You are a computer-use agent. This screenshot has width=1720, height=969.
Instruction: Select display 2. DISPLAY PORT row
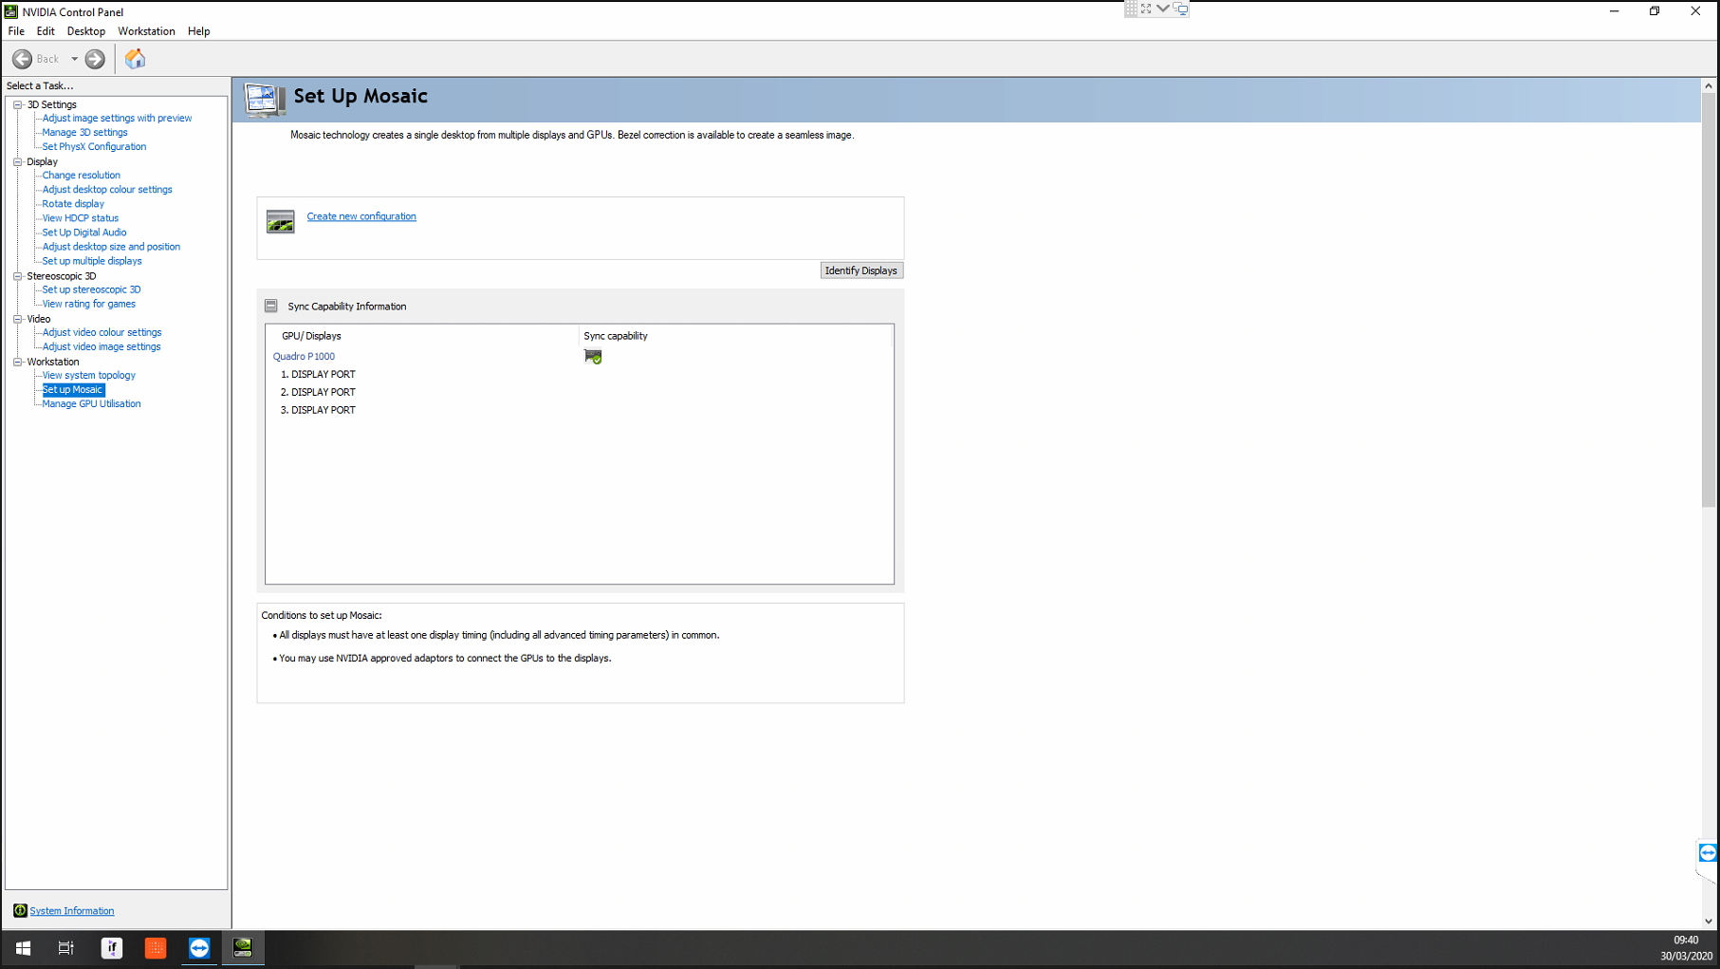pyautogui.click(x=318, y=392)
